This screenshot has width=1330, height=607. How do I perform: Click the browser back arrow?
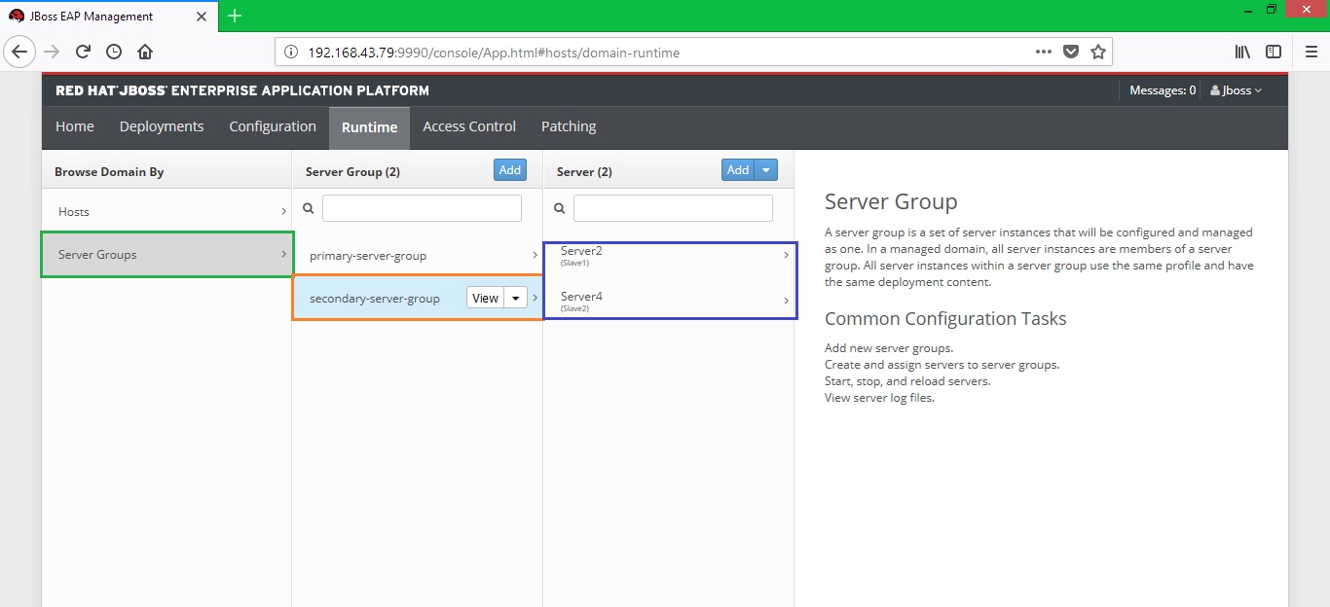point(19,53)
